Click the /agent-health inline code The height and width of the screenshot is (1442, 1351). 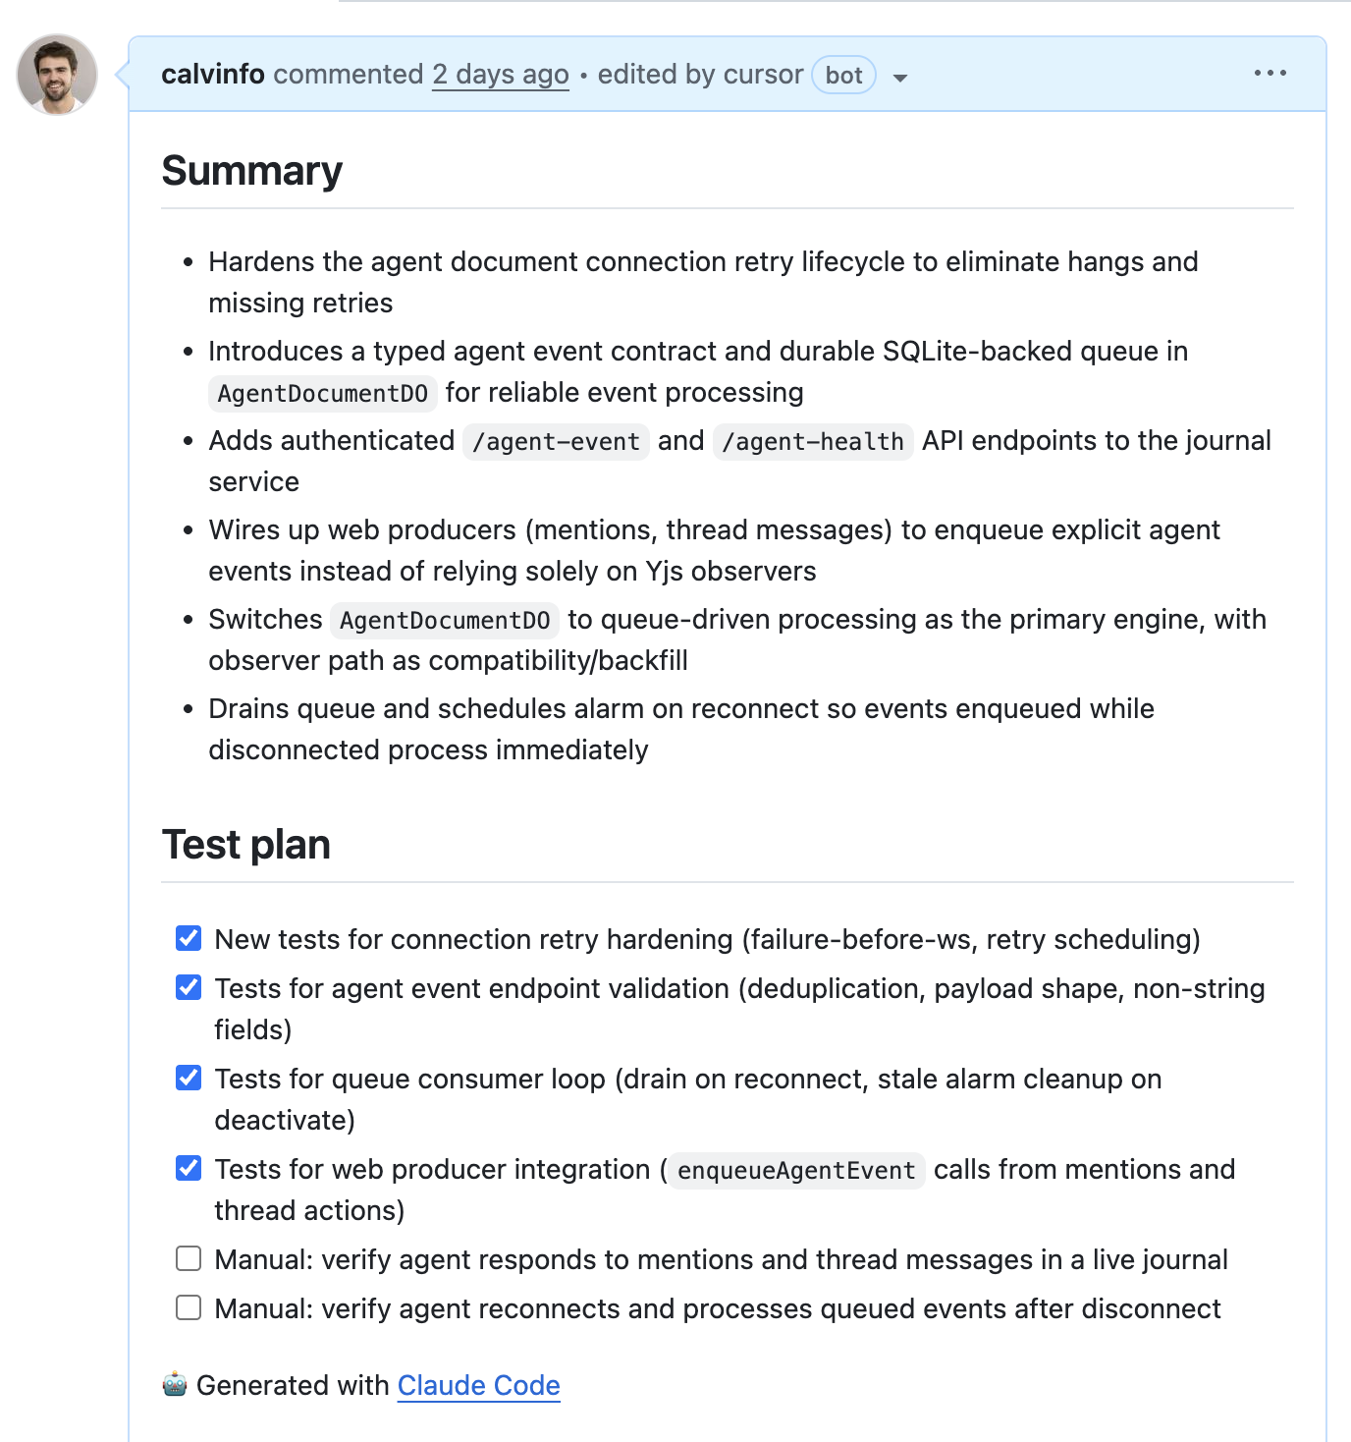click(813, 442)
